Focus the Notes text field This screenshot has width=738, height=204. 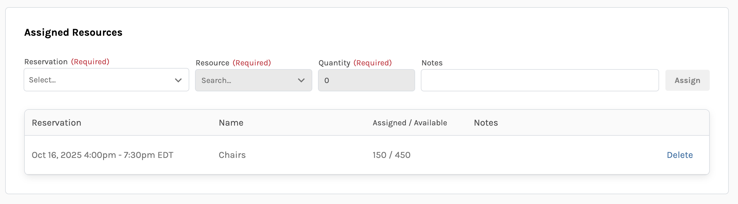tap(540, 80)
